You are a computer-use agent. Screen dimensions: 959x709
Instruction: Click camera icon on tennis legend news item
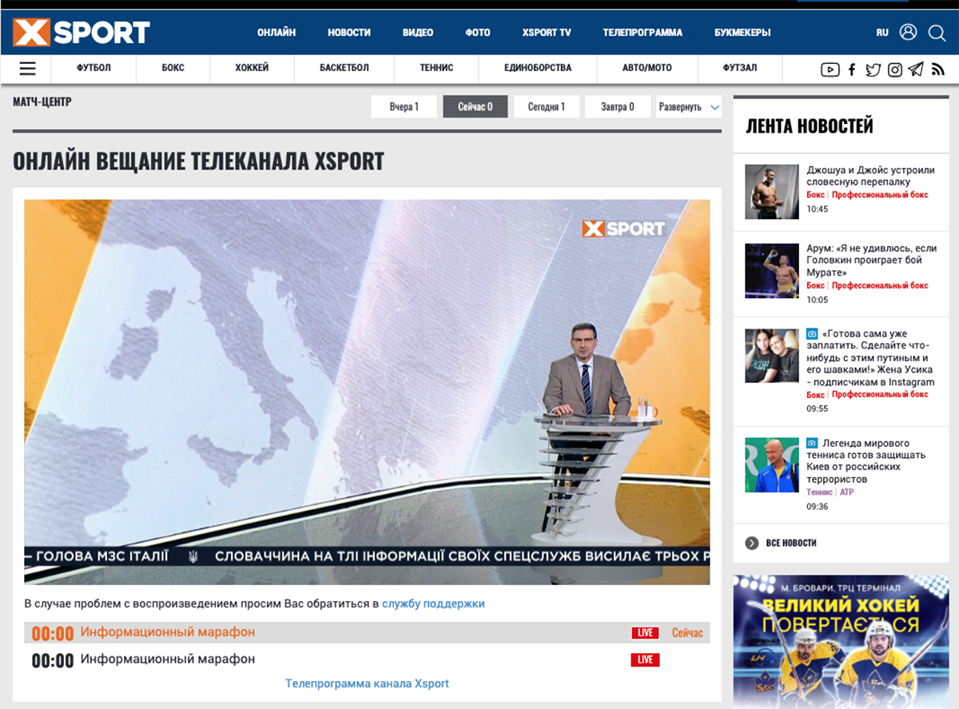pos(812,443)
